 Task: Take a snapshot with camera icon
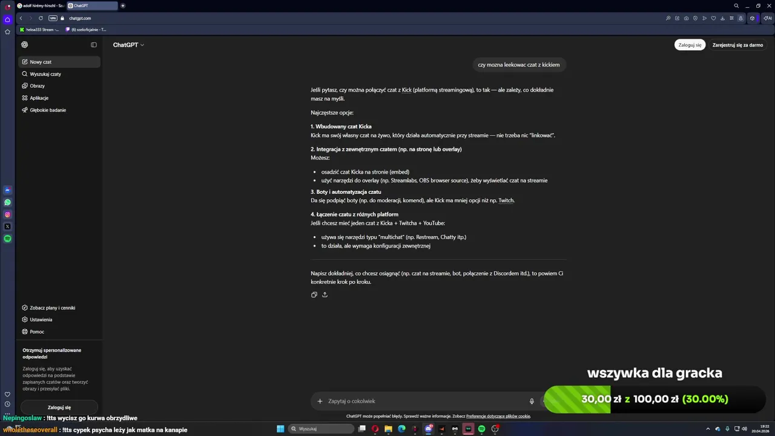tap(687, 18)
